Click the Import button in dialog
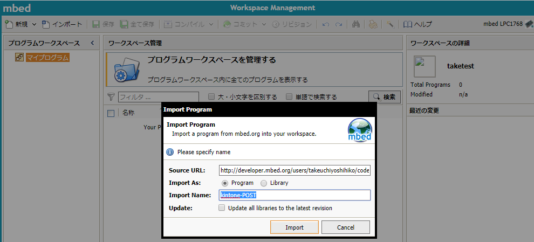534x242 pixels. [x=295, y=227]
